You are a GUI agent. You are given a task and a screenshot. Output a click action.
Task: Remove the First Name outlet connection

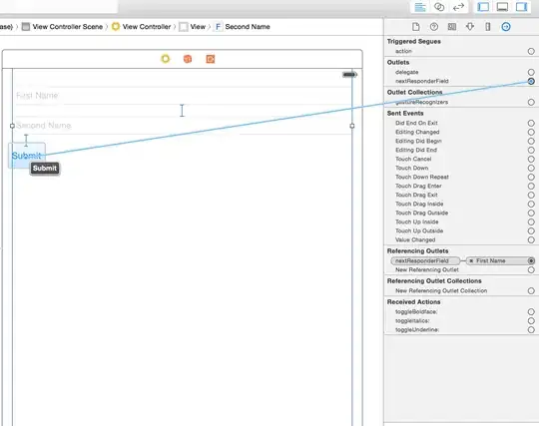(x=471, y=261)
